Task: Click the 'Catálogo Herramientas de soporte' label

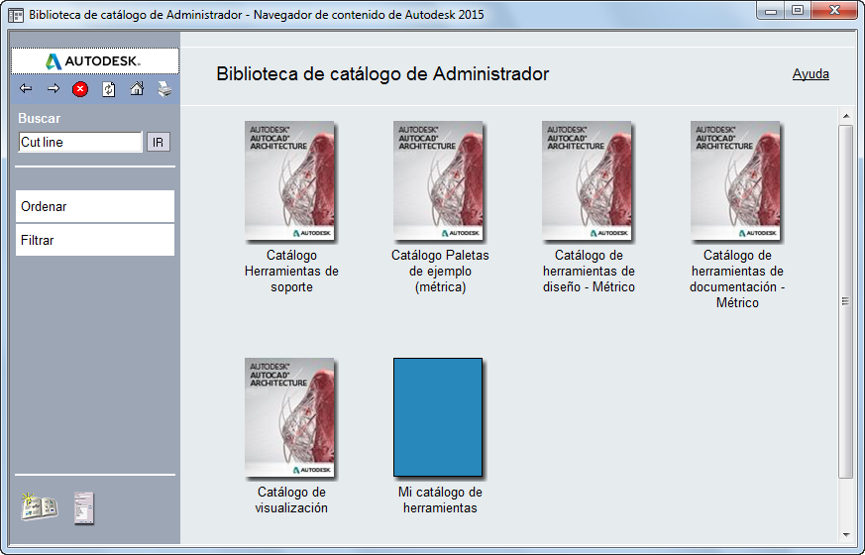Action: (291, 271)
